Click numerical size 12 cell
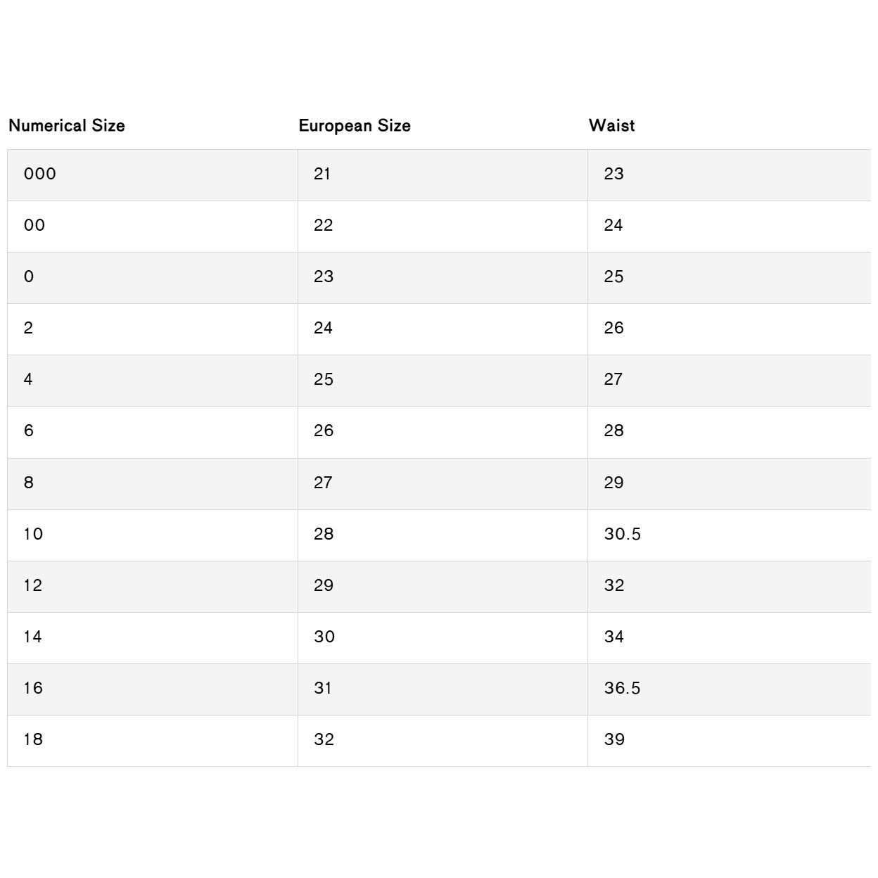 click(x=153, y=587)
